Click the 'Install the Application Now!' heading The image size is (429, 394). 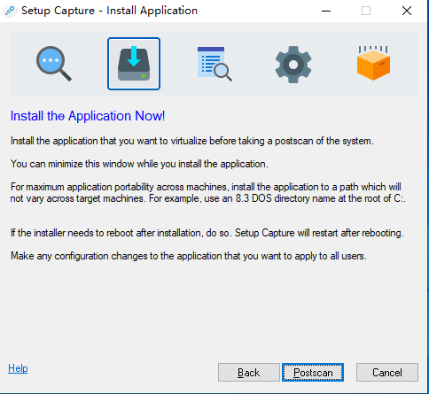pyautogui.click(x=88, y=116)
